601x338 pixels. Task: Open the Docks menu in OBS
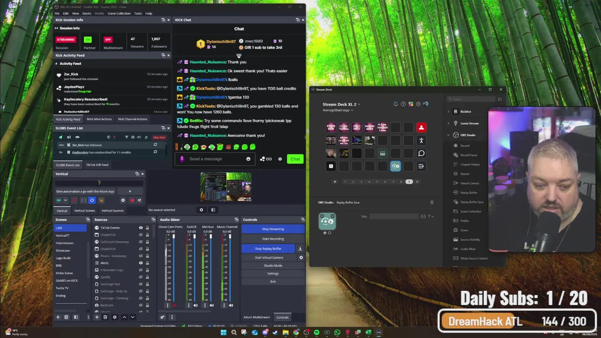click(87, 14)
